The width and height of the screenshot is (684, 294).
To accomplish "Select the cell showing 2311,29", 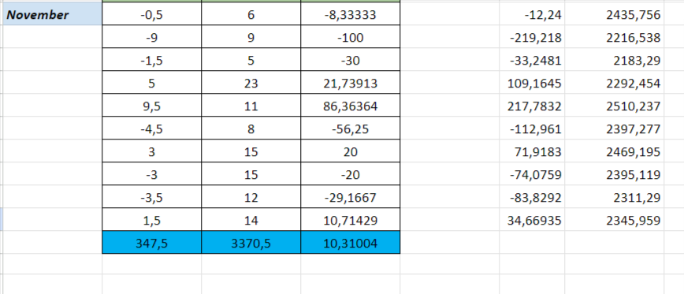I will pos(614,197).
